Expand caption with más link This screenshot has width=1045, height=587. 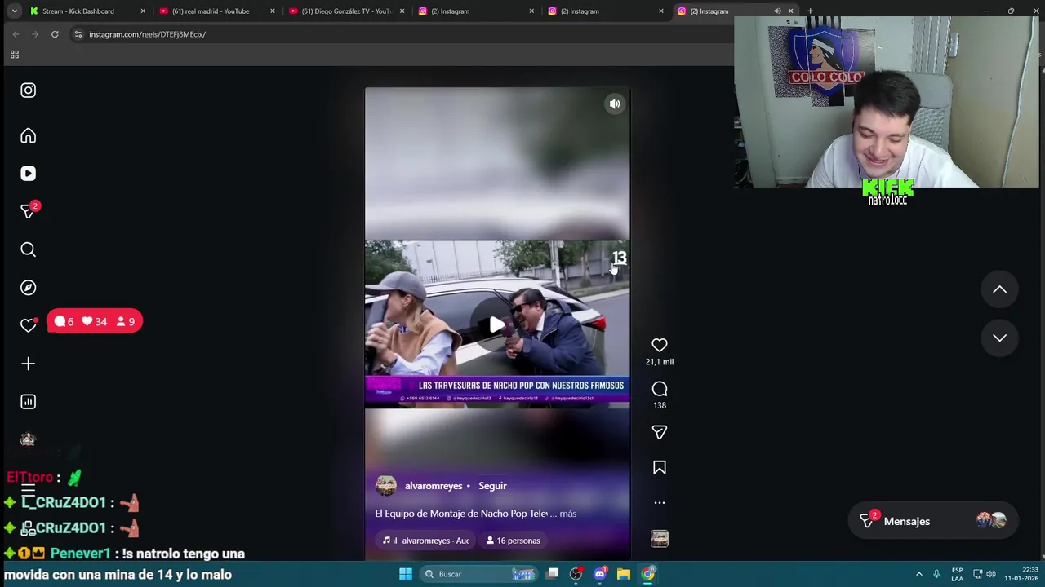pyautogui.click(x=568, y=514)
